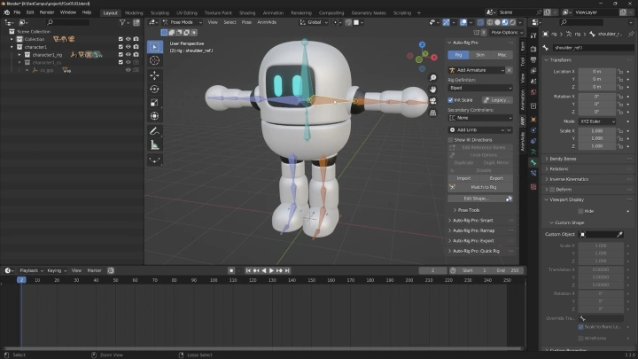
Task: Jump to timeline start button
Action: click(x=248, y=270)
